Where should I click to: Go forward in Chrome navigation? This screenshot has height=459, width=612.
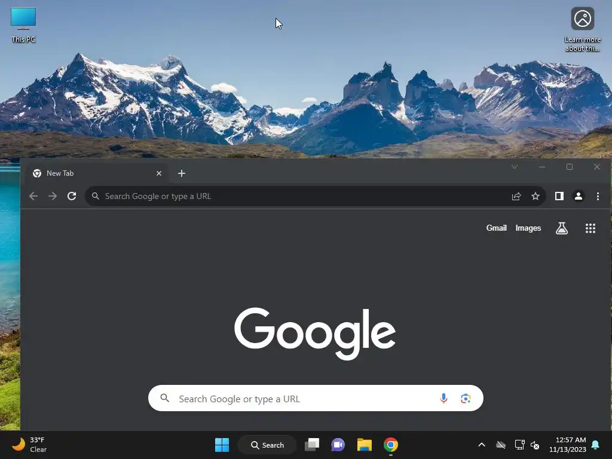pyautogui.click(x=53, y=196)
